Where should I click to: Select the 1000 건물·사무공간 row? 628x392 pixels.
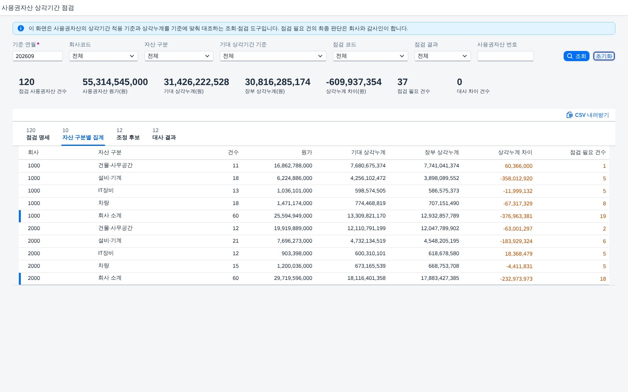[x=314, y=166]
